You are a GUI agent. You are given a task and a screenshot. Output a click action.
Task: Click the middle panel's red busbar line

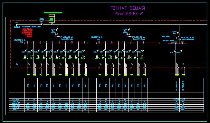[x=128, y=43]
